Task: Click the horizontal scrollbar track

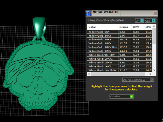Action: pyautogui.click(x=118, y=74)
